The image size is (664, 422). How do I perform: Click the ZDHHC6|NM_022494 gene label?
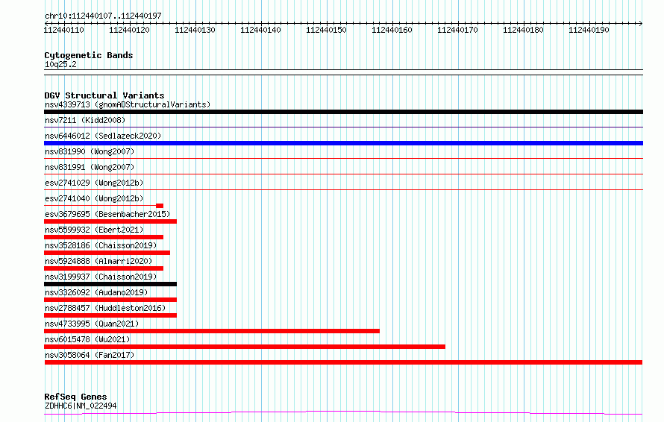(81, 406)
